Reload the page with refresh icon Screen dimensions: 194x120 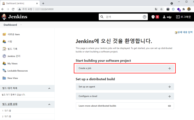pyautogui.click(x=13, y=9)
